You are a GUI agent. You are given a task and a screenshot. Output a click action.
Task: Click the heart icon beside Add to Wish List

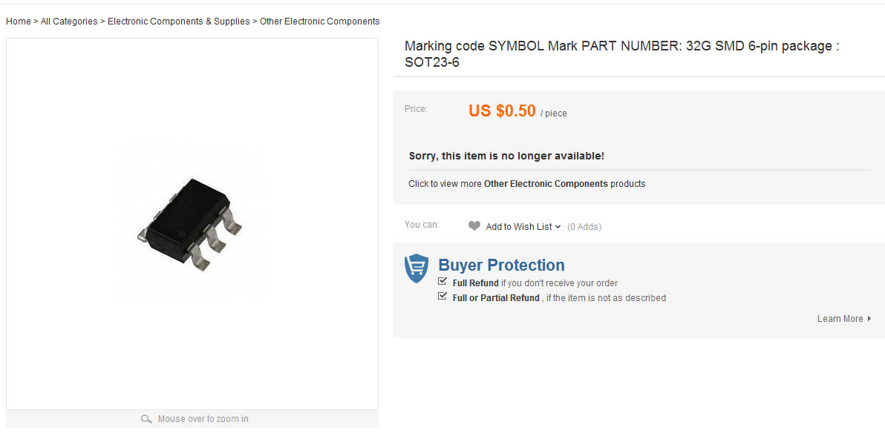pos(474,226)
